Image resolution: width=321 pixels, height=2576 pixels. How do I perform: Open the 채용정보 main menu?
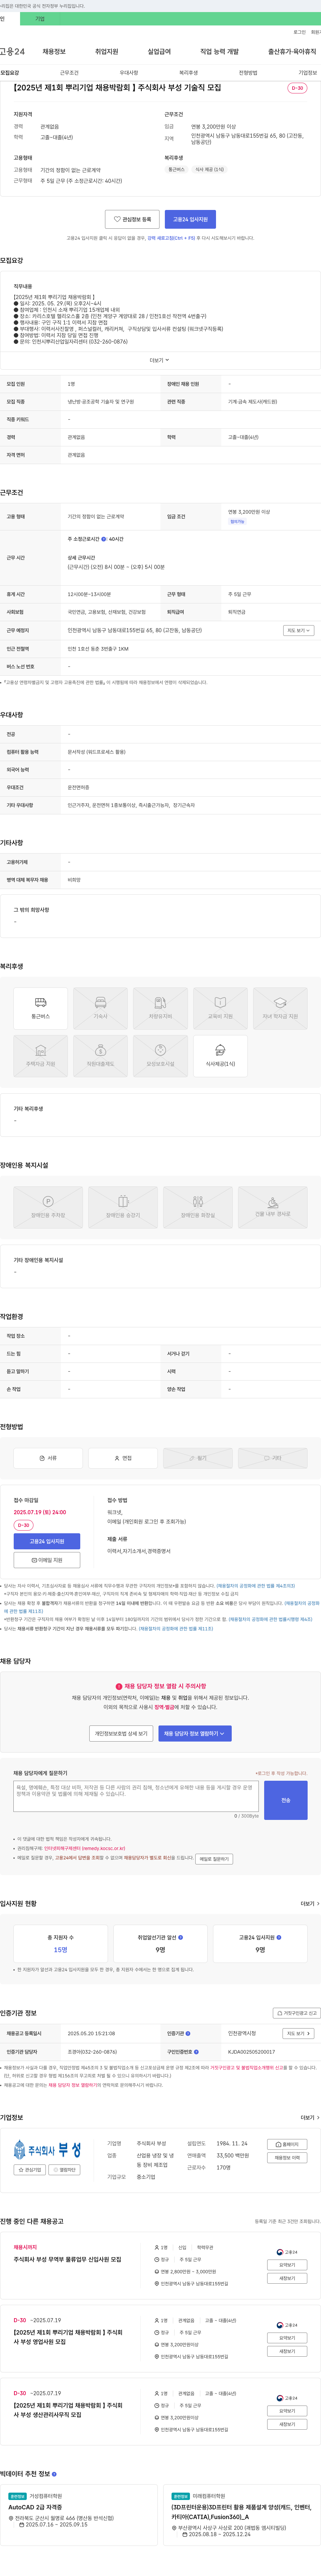point(54,51)
